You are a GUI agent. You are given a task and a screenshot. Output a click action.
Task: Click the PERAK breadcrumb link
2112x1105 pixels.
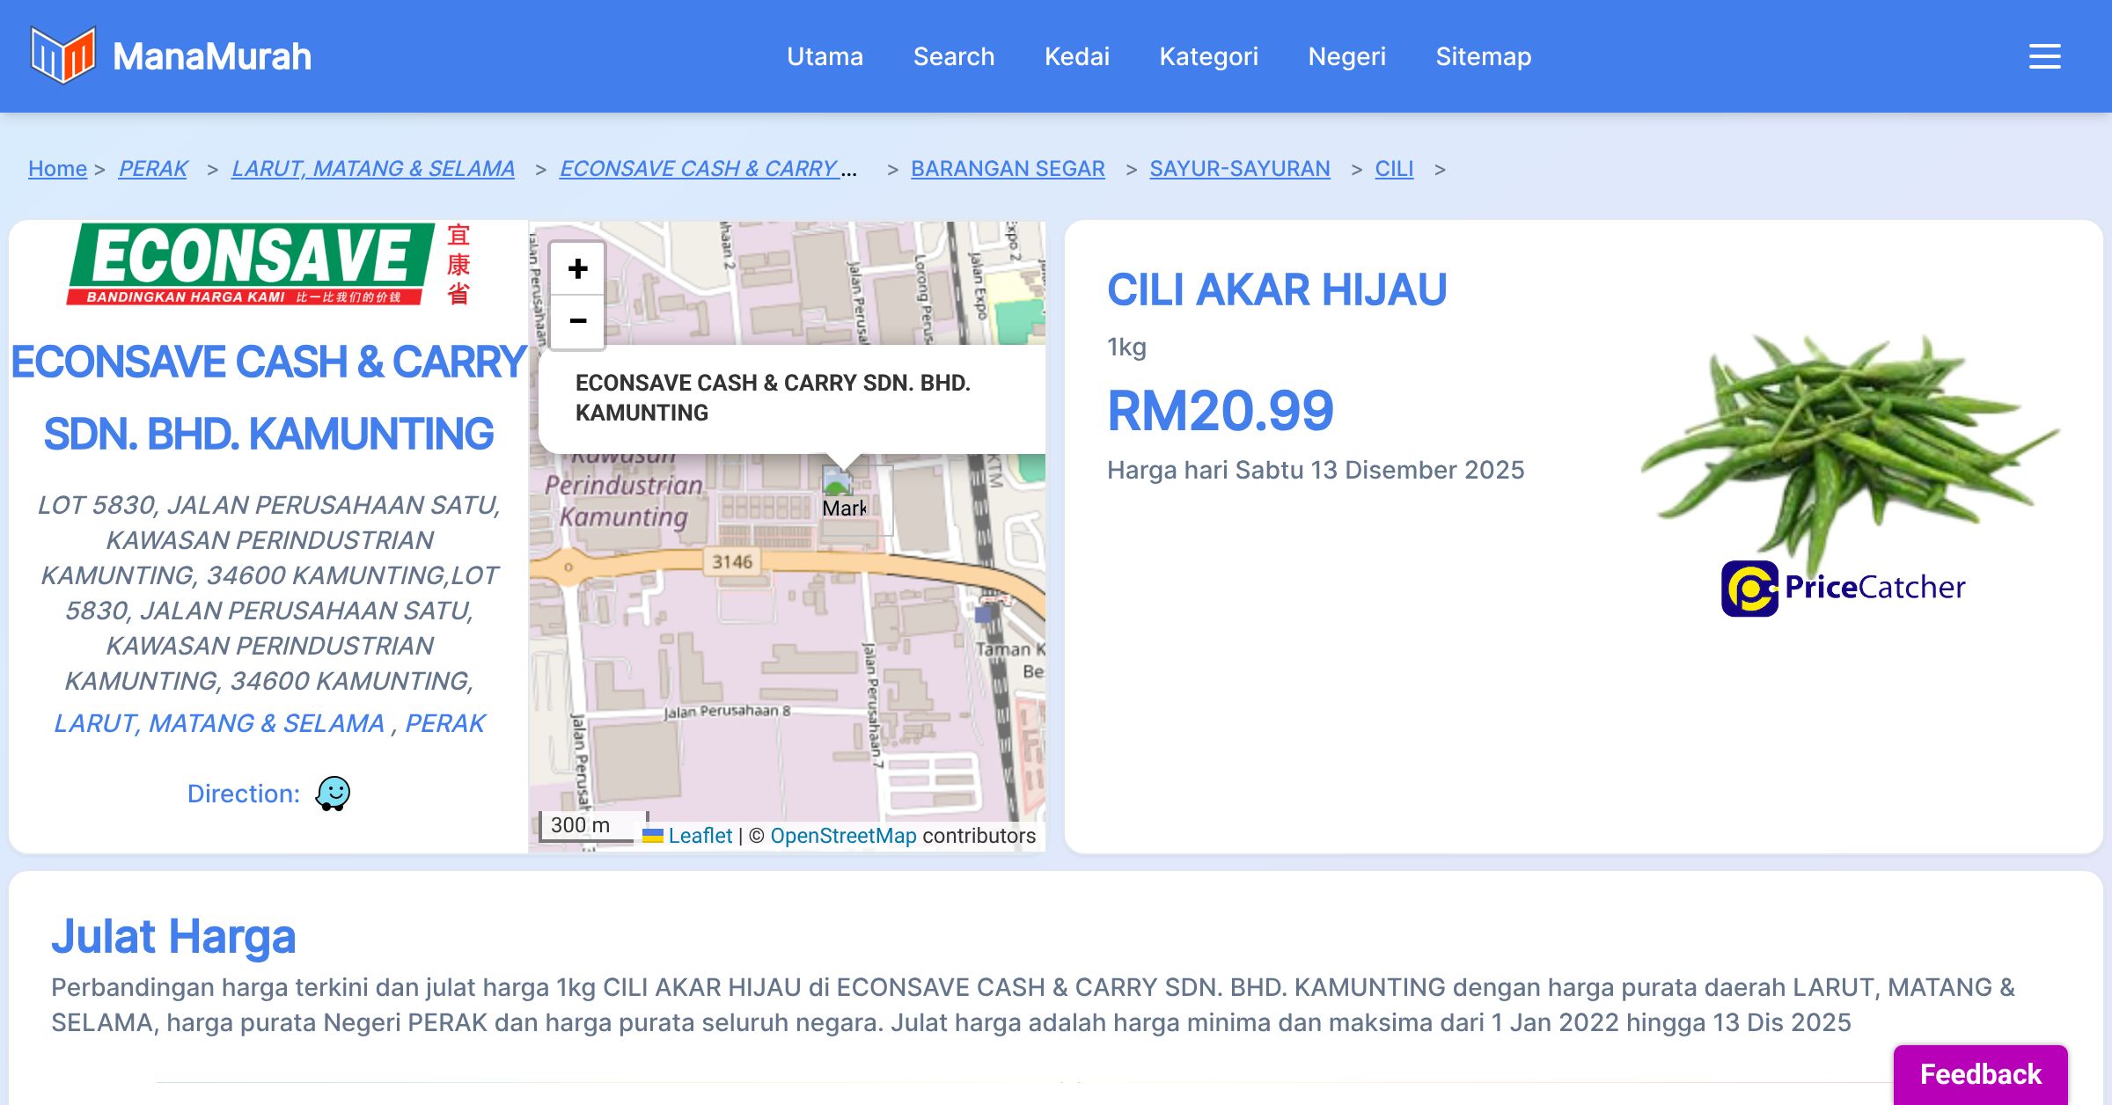[x=153, y=168]
